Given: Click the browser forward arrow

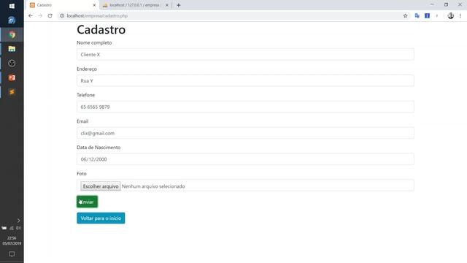Looking at the screenshot, I should pyautogui.click(x=40, y=16).
